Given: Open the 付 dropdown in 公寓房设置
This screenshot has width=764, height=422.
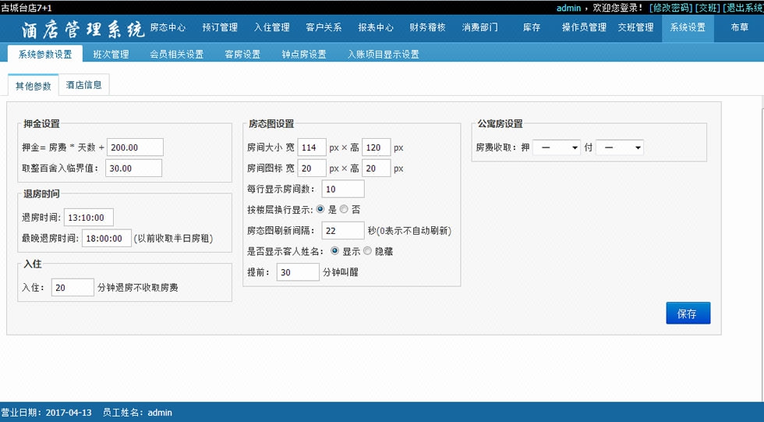Looking at the screenshot, I should pos(620,147).
